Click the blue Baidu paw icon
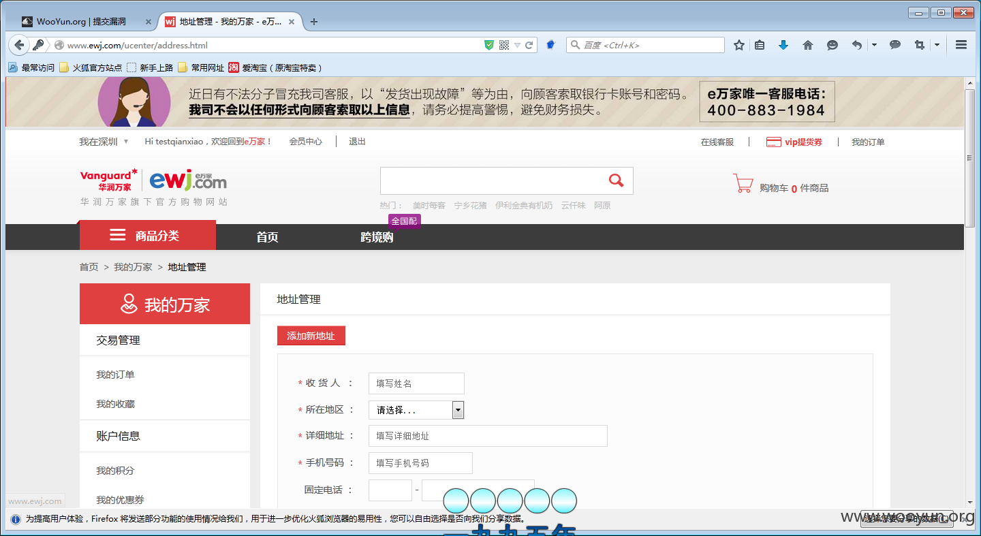Screen dimensions: 981x536 pos(551,45)
